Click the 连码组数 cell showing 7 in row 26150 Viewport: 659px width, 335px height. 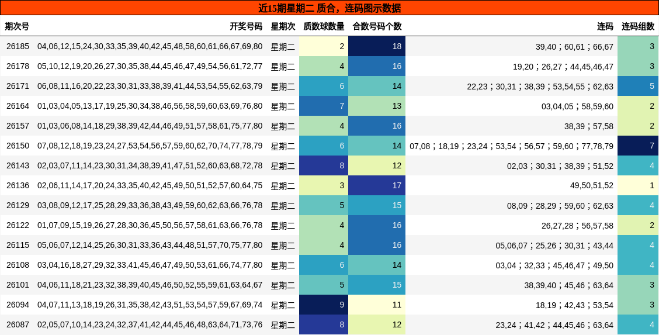[x=638, y=146]
